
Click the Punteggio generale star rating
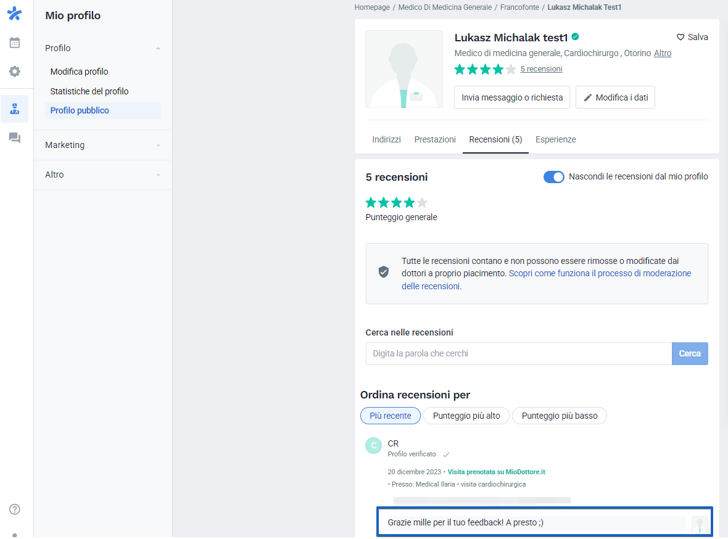pos(397,202)
